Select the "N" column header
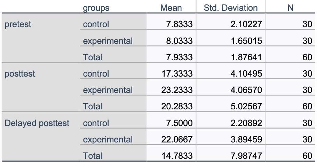Viewport: 317px width, 163px height. pos(290,8)
